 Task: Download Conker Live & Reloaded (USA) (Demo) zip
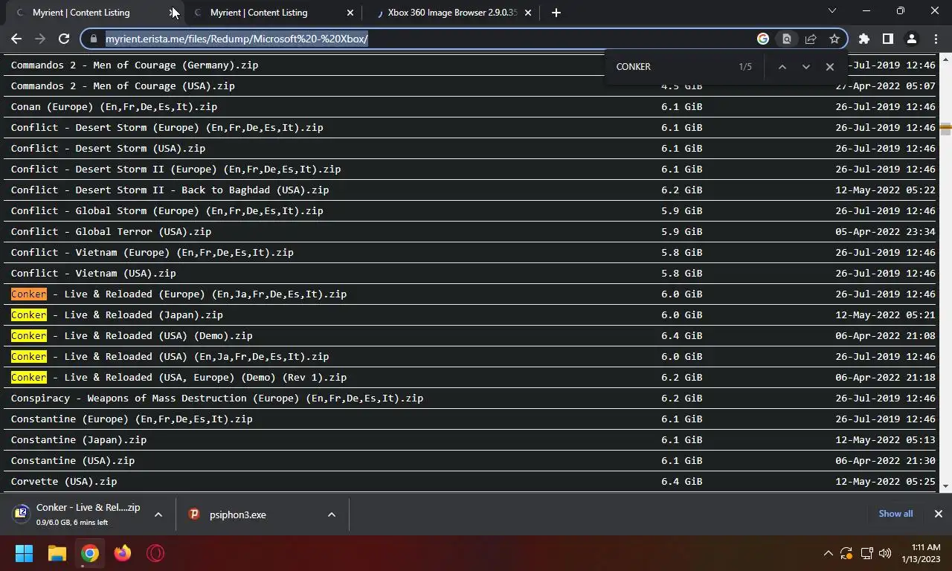tap(132, 335)
